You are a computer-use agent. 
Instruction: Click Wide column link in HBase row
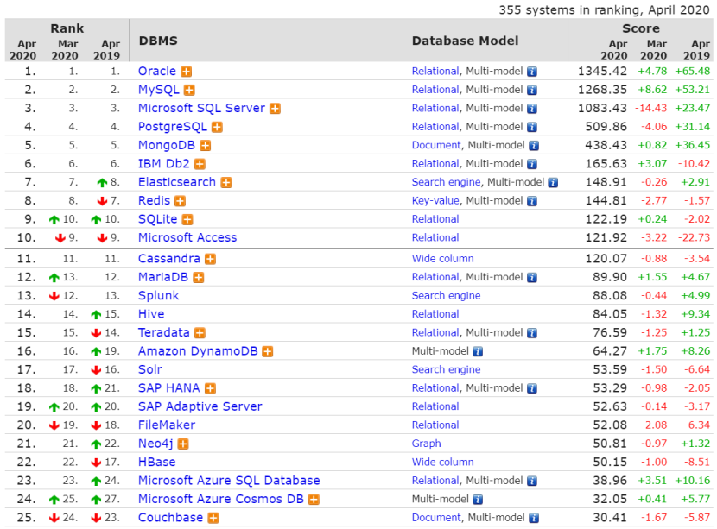[x=442, y=462]
